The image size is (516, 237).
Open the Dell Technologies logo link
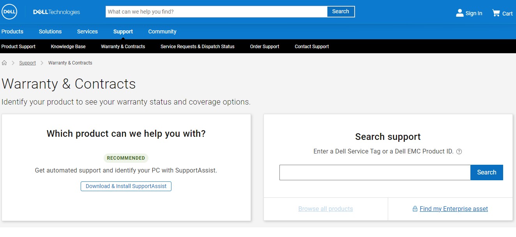pyautogui.click(x=57, y=12)
